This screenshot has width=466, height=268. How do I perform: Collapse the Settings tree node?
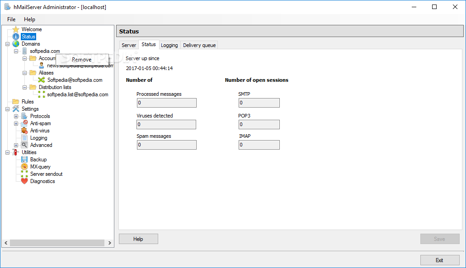point(7,109)
